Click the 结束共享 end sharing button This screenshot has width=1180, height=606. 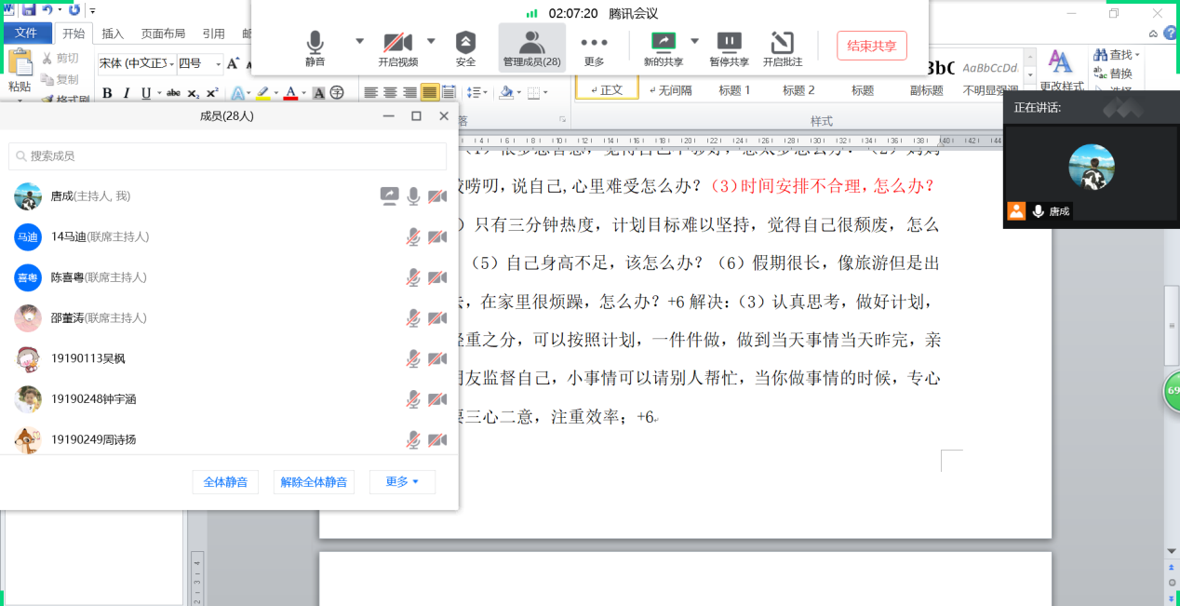tap(871, 46)
